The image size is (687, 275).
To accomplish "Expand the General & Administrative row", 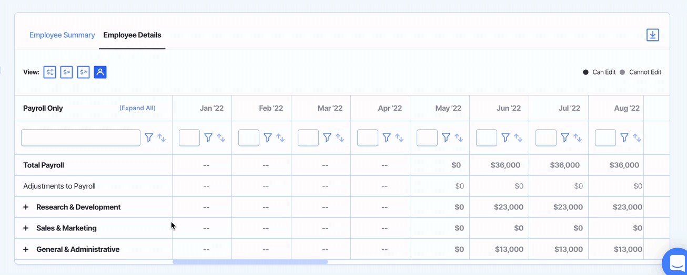I will pyautogui.click(x=26, y=249).
